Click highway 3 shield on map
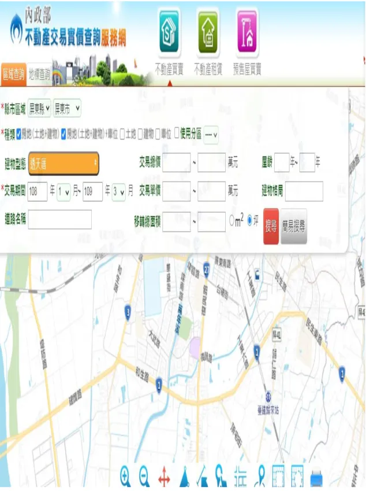Viewport: 366px width, 491px height. click(x=128, y=312)
